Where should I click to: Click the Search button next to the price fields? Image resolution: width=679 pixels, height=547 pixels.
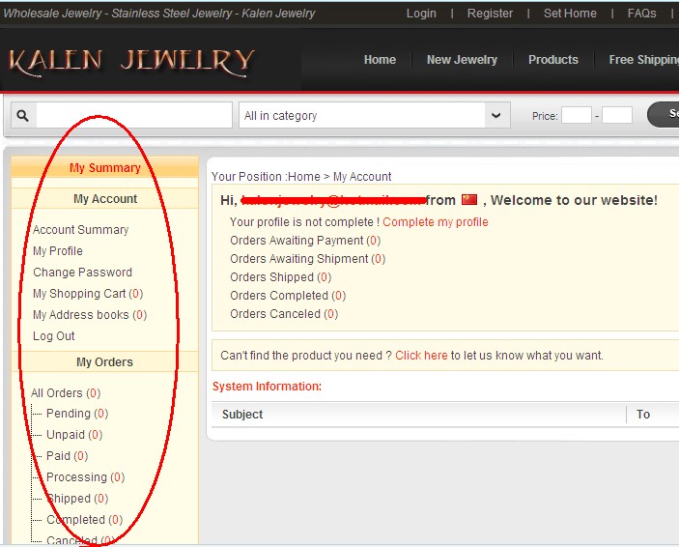click(x=663, y=114)
